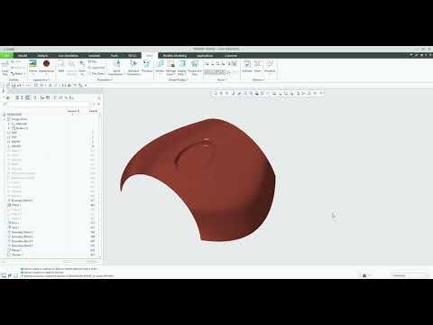Click the Feat ID column header
The image size is (433, 325).
pyautogui.click(x=93, y=111)
